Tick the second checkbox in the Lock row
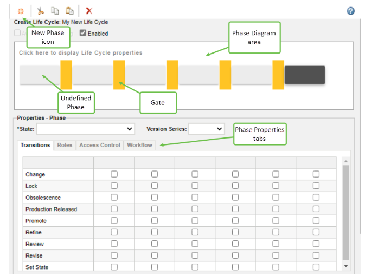 (x=155, y=186)
